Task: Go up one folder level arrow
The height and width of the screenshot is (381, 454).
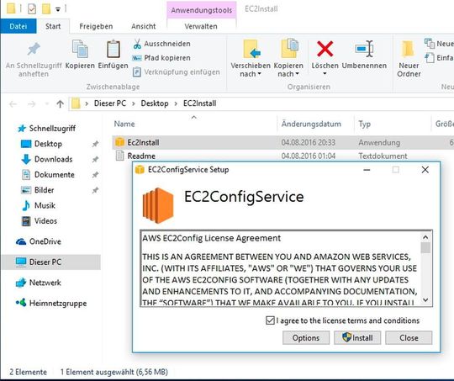Action: 60,103
